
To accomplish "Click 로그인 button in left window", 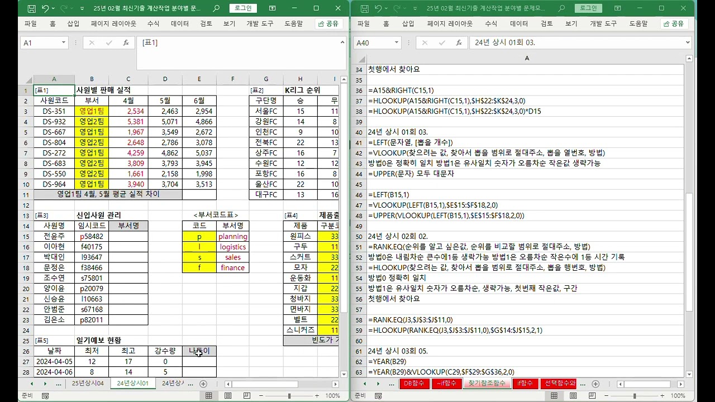I will (x=243, y=8).
